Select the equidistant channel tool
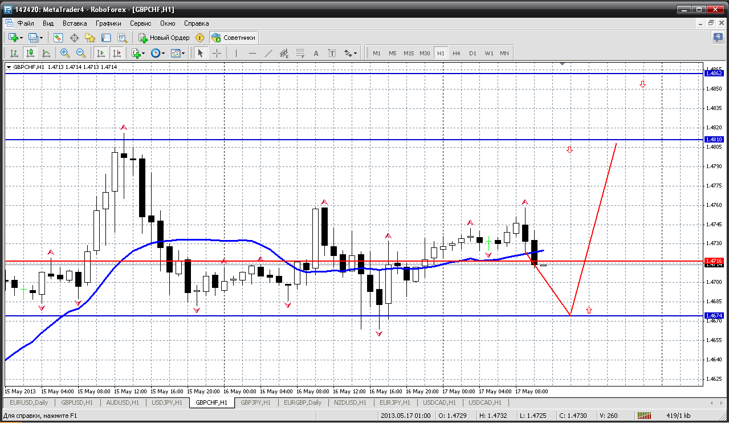 284,53
